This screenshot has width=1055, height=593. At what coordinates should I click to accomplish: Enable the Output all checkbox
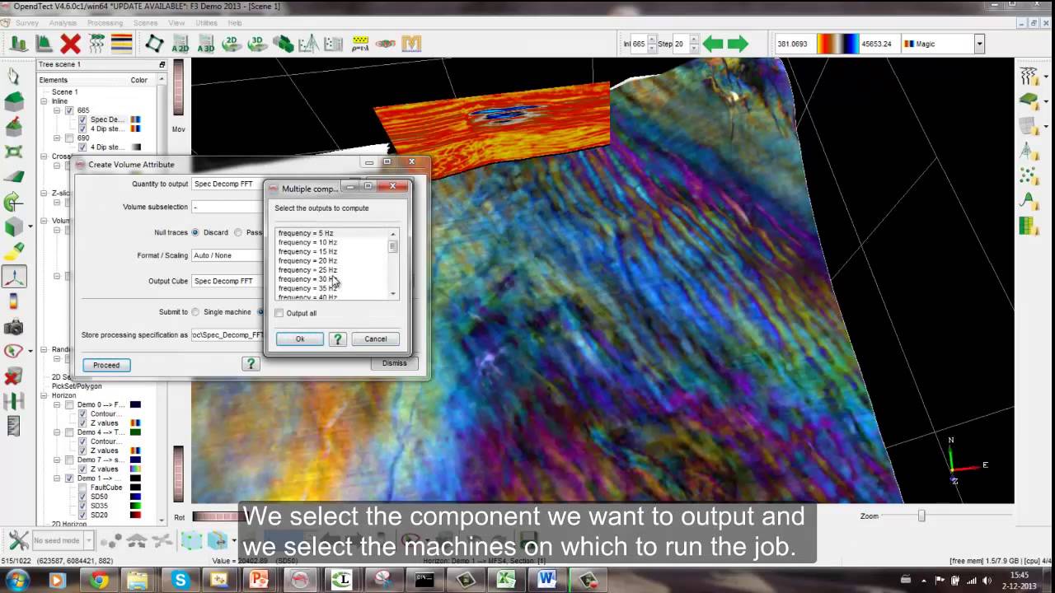tap(279, 313)
